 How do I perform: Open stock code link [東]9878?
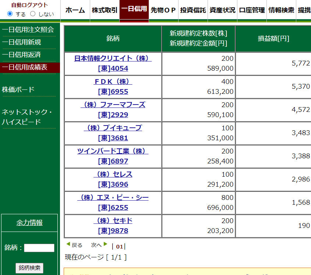click(113, 231)
